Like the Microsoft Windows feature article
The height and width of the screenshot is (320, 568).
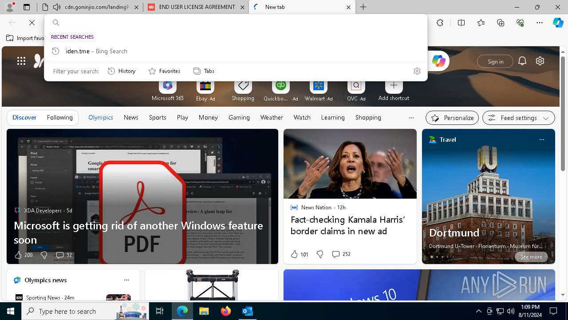pyautogui.click(x=18, y=255)
